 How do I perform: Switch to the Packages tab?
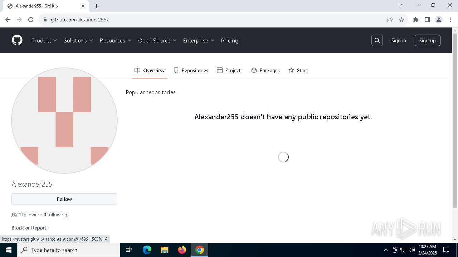(x=265, y=70)
